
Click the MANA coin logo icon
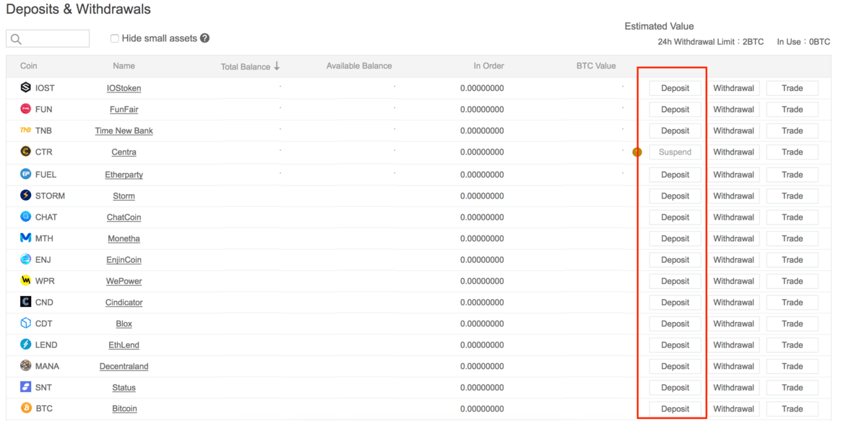tap(26, 366)
